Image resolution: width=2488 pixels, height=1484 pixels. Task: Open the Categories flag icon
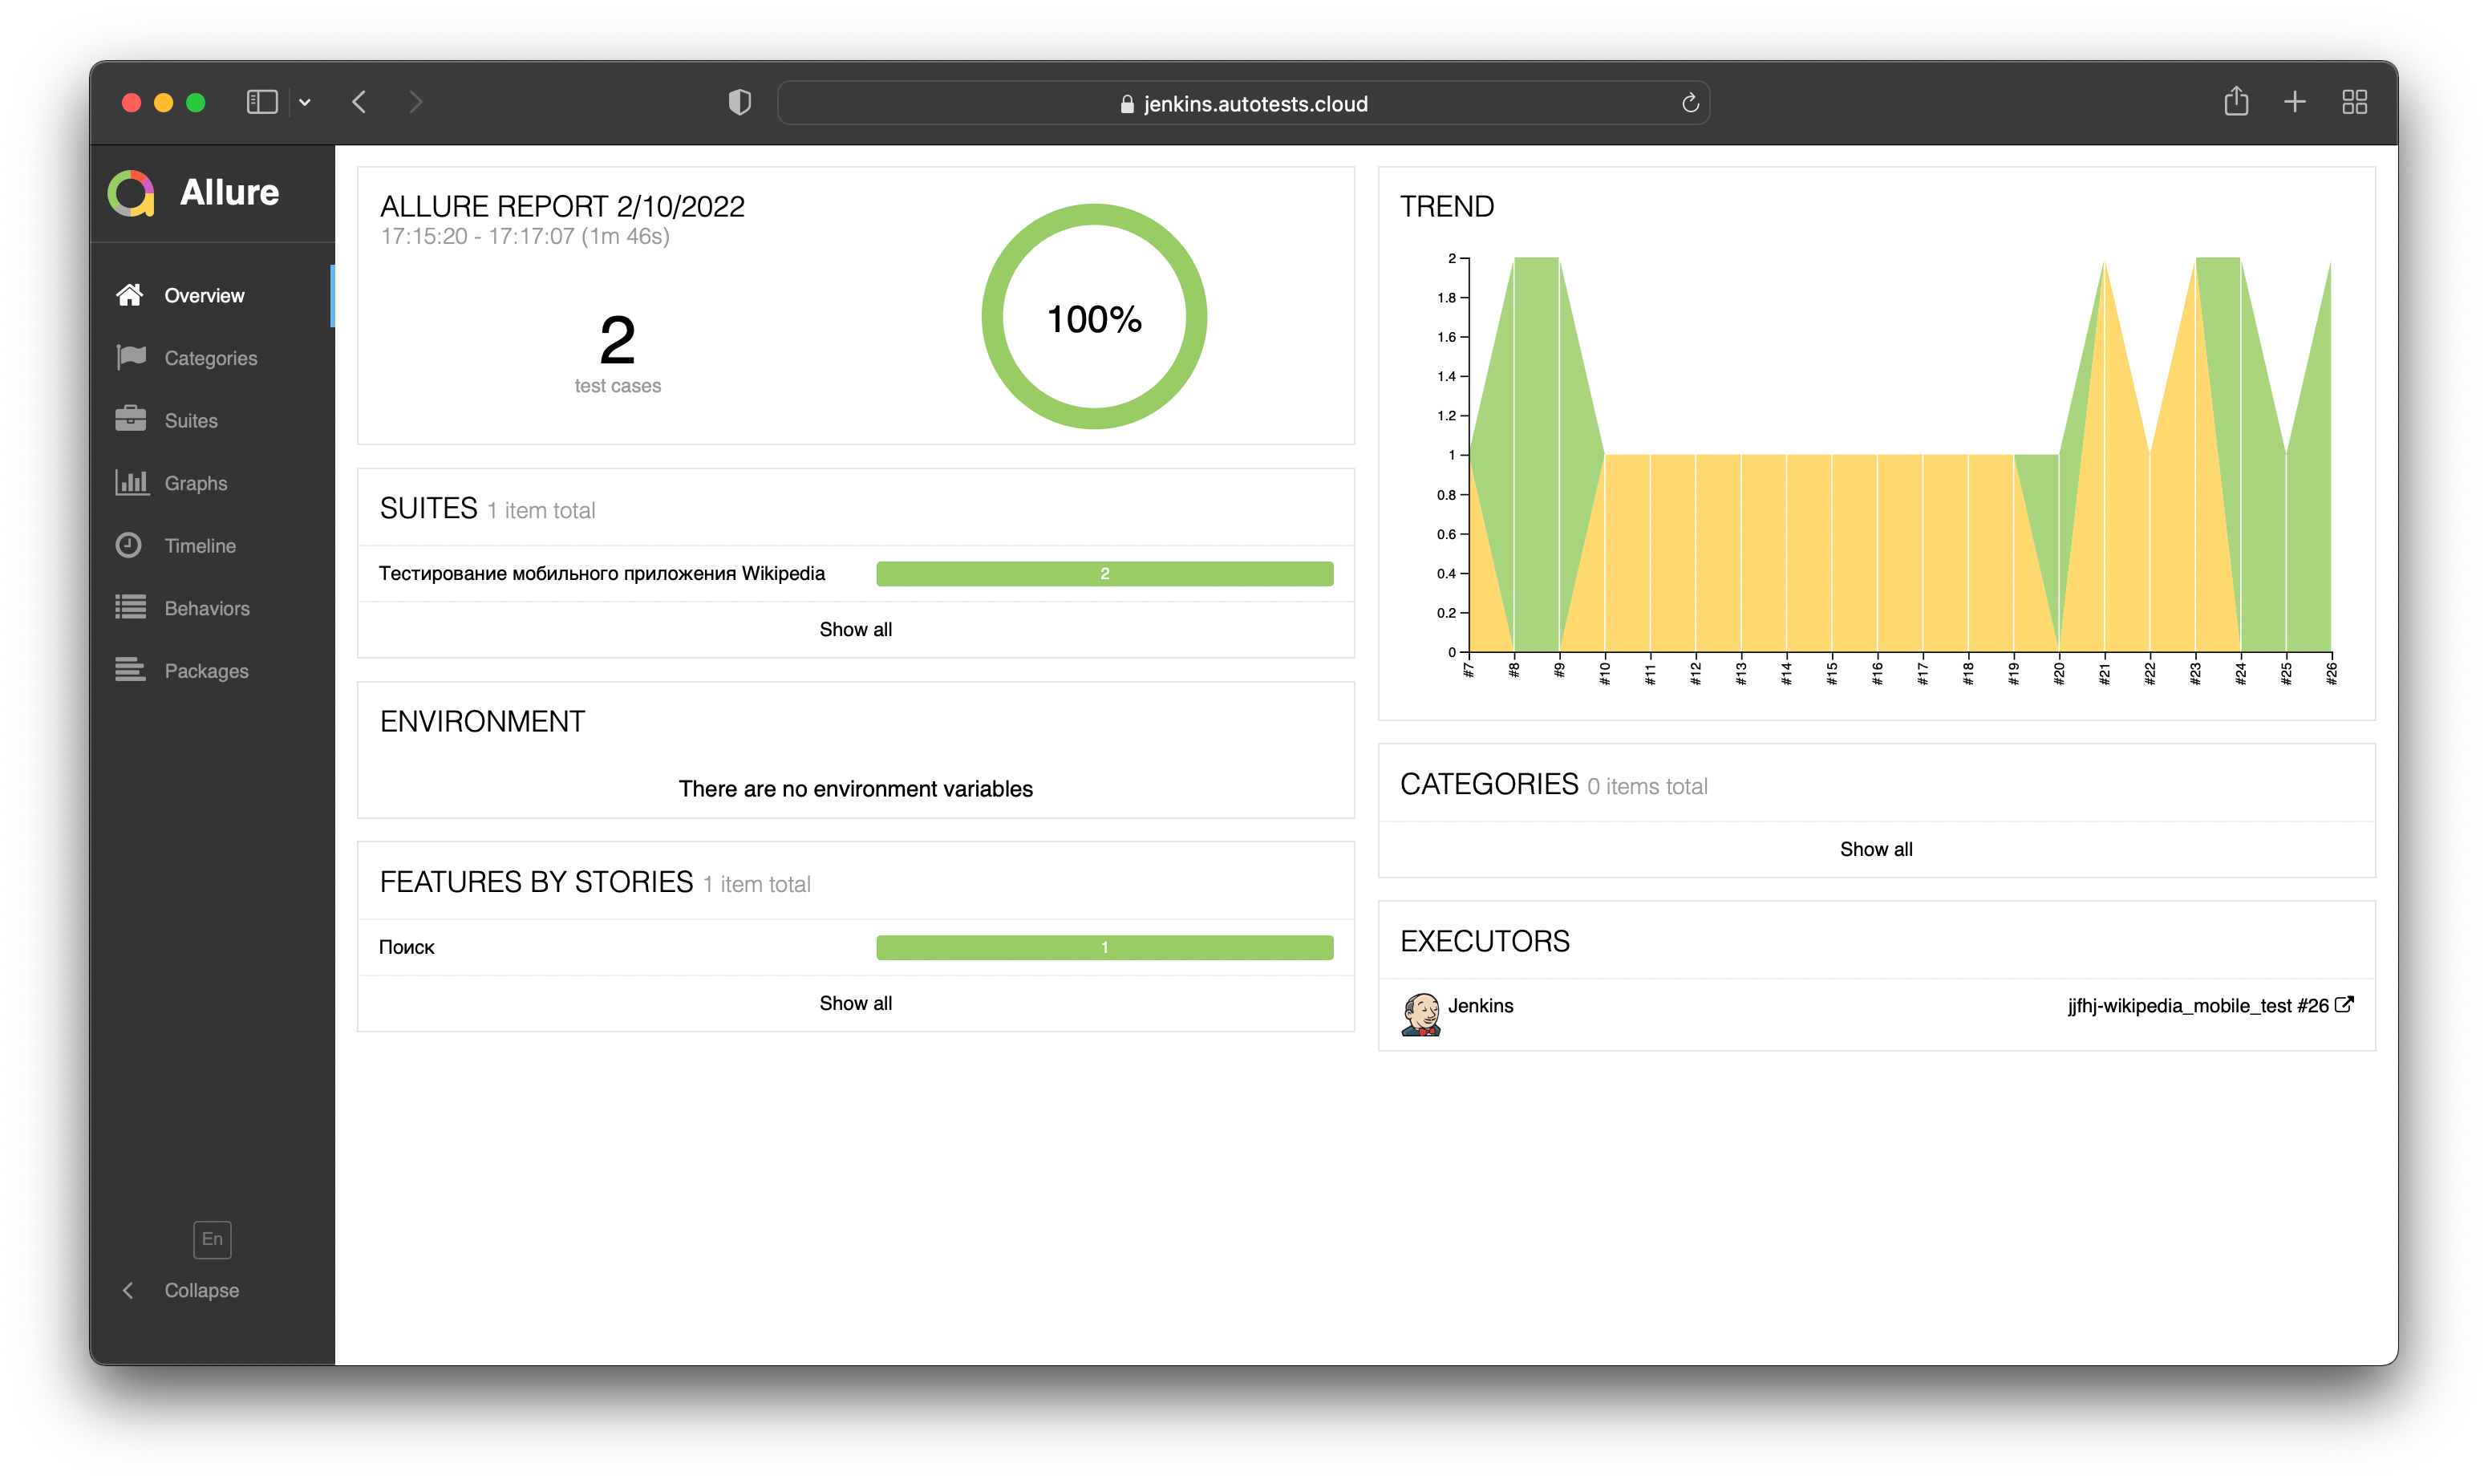131,358
